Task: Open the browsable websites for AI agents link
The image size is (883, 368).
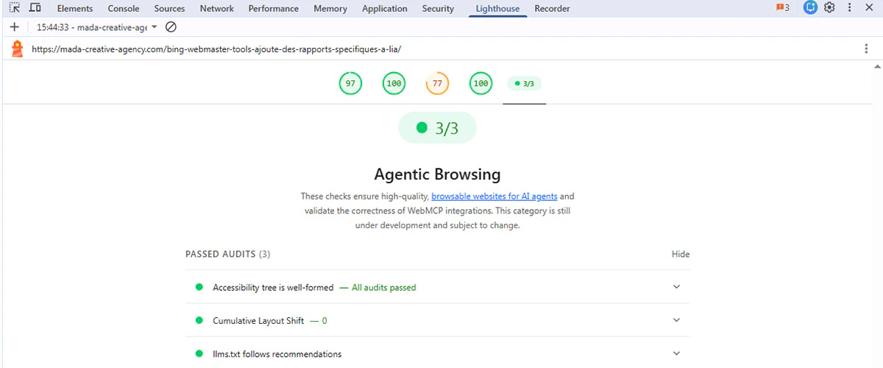Action: coord(494,197)
